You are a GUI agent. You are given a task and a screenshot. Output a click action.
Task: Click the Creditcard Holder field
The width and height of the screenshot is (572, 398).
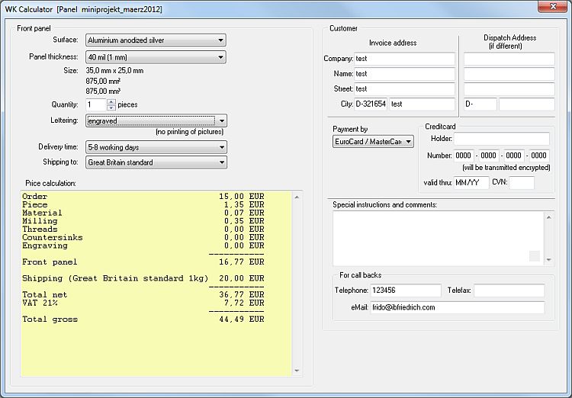(x=502, y=139)
